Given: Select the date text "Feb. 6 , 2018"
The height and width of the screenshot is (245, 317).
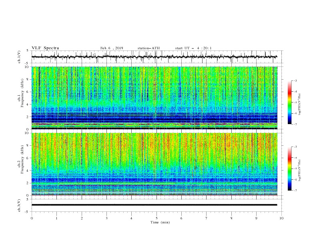Looking at the screenshot, I should [112, 48].
